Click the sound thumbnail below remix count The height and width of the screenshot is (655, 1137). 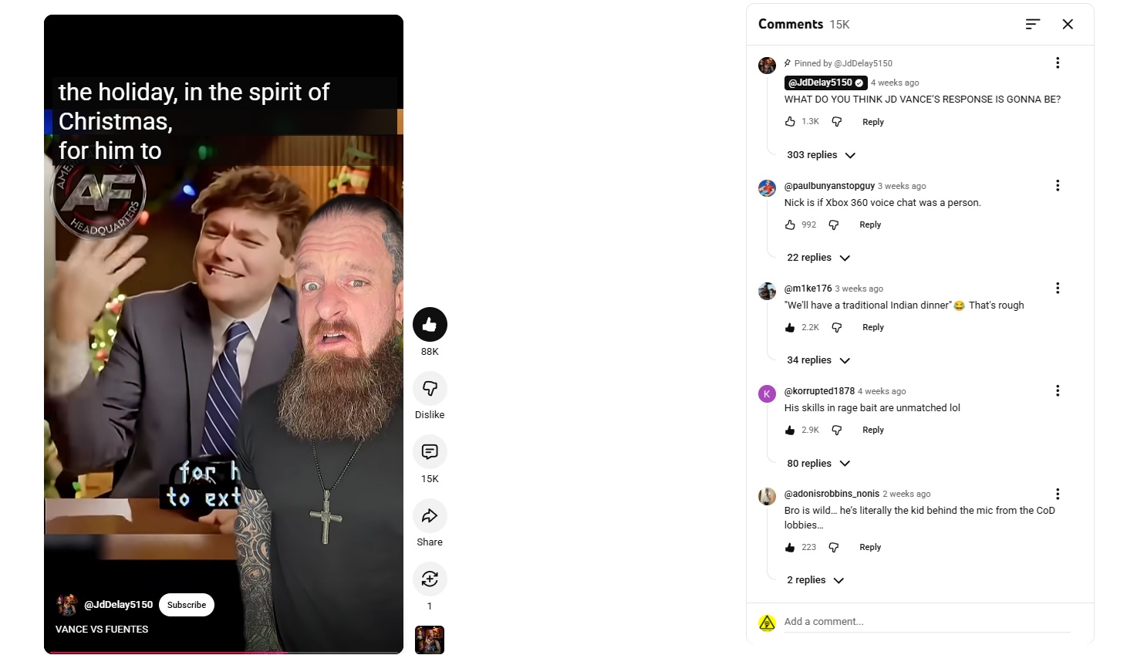[x=430, y=640]
